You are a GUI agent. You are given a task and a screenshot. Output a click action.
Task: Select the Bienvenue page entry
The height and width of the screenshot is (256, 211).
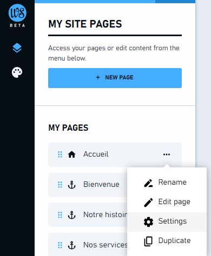(x=88, y=185)
